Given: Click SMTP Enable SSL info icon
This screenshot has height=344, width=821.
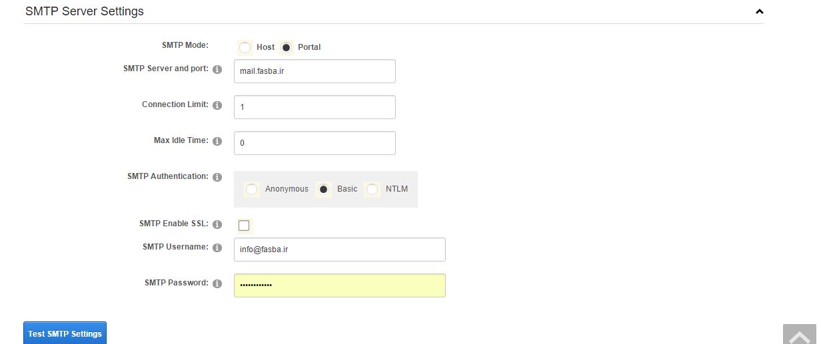Looking at the screenshot, I should [217, 225].
